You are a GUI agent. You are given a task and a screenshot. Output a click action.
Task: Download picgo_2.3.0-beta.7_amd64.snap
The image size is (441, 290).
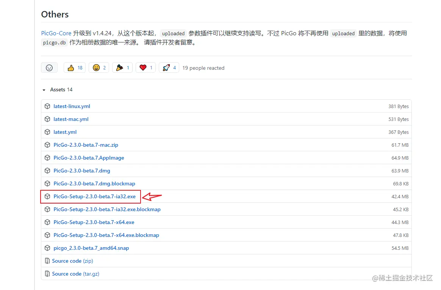point(91,248)
